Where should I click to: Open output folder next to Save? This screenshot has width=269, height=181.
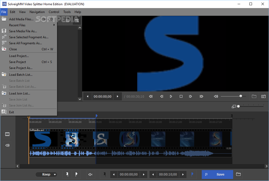238,174
